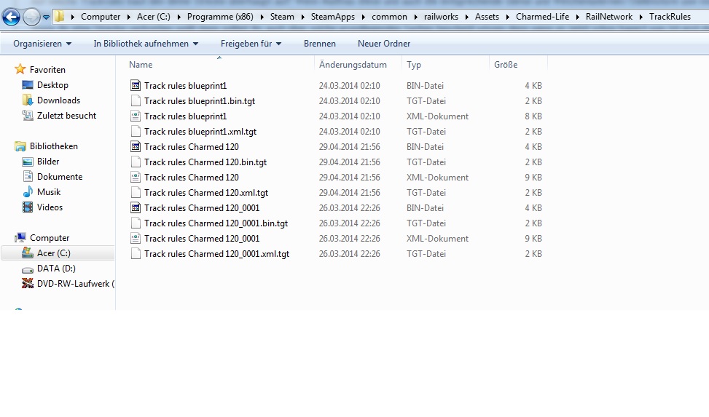Sort by Größe column header

coord(506,65)
